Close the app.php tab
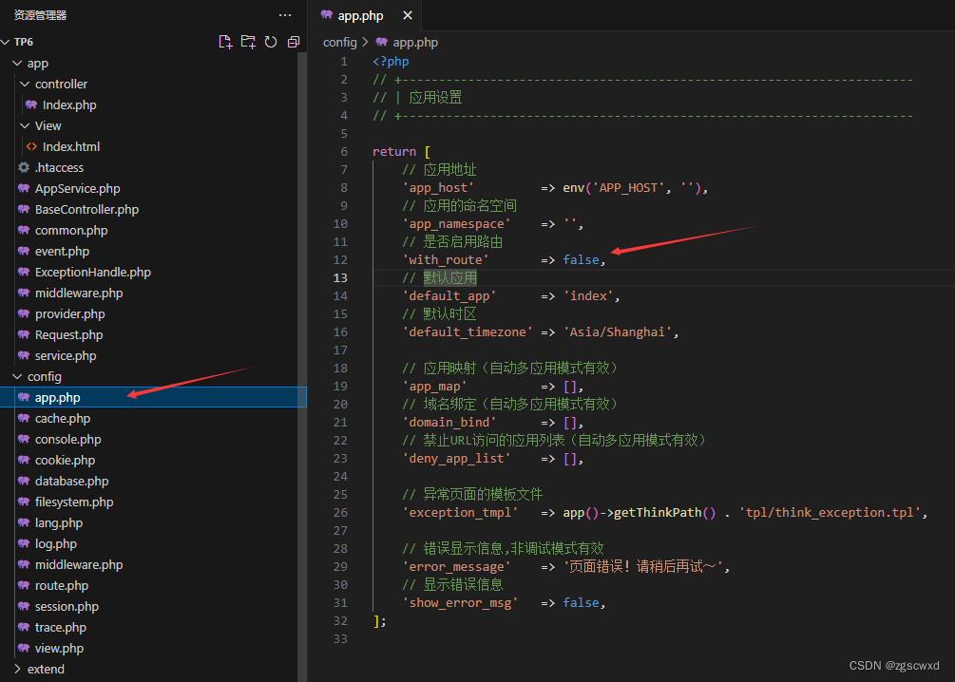This screenshot has width=955, height=682. point(407,15)
